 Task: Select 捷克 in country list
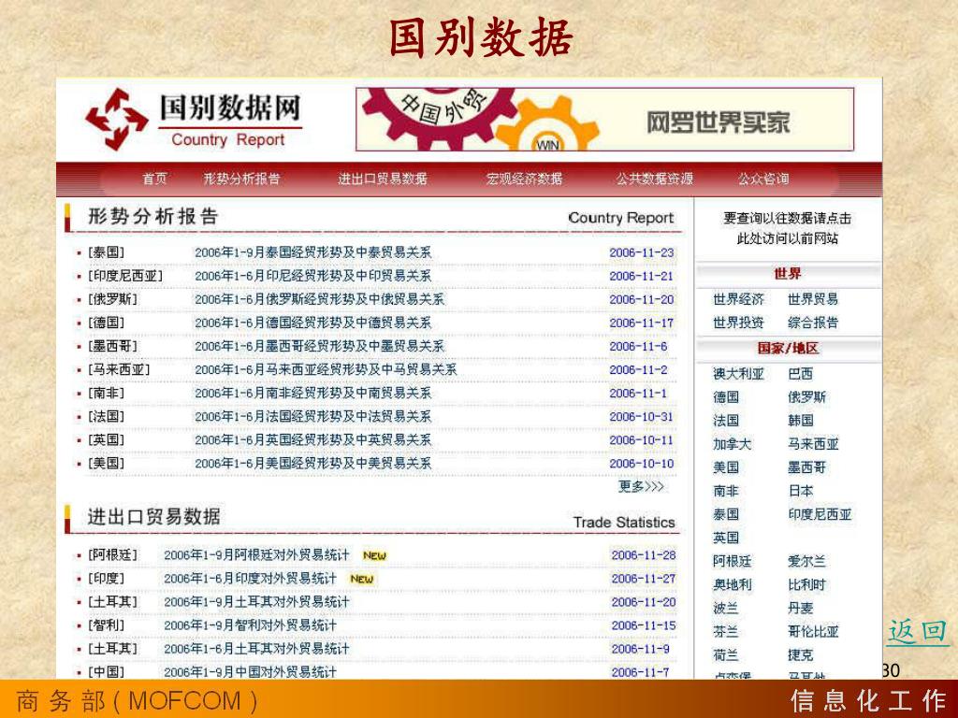coord(801,655)
